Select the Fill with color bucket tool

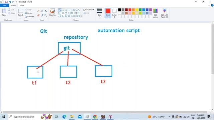(42, 11)
